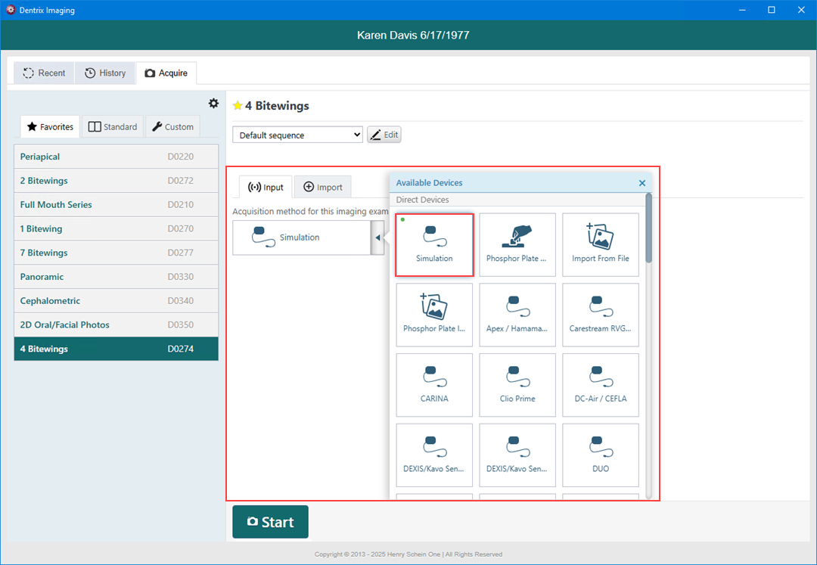Image resolution: width=817 pixels, height=565 pixels.
Task: Select the Simulation device tile
Action: click(x=434, y=244)
